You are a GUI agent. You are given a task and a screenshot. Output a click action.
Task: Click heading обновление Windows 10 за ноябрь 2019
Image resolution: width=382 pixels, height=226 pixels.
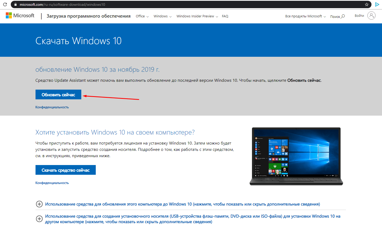click(97, 70)
